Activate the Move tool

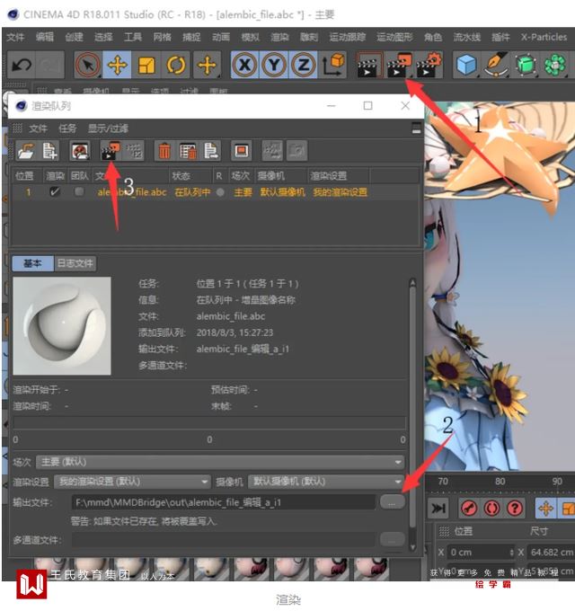(x=117, y=65)
